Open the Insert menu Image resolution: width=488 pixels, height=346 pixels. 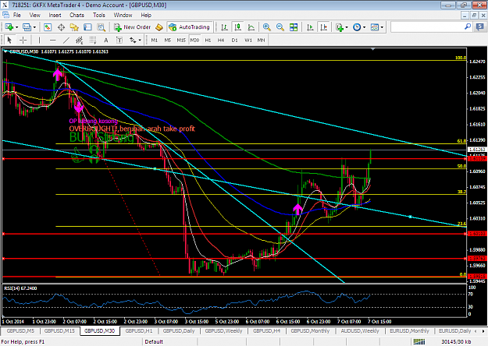[55, 15]
